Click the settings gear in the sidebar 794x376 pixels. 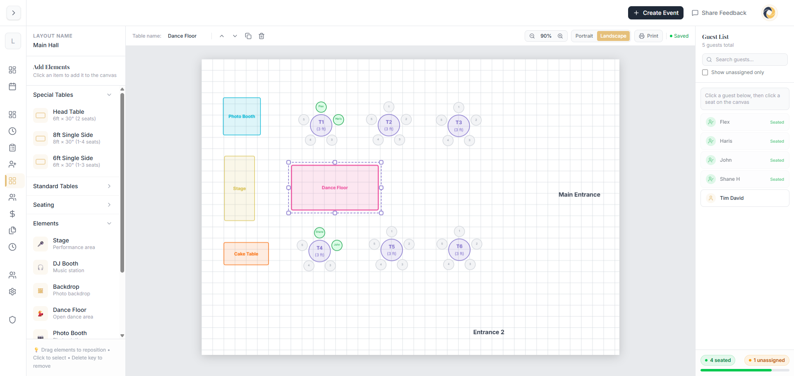12,292
